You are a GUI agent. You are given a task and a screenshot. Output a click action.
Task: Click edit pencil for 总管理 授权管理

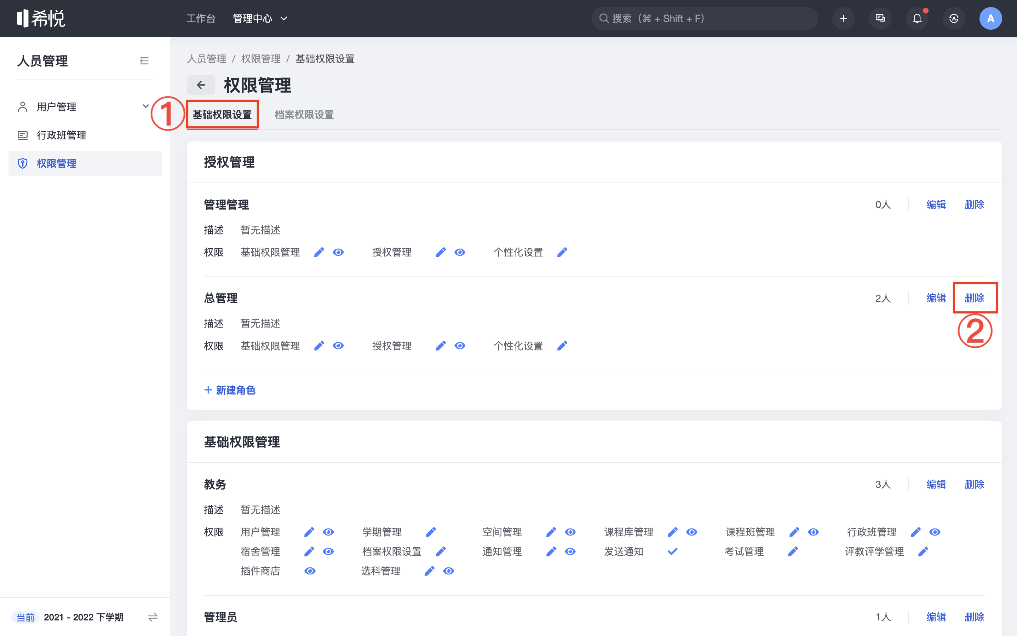coord(441,346)
